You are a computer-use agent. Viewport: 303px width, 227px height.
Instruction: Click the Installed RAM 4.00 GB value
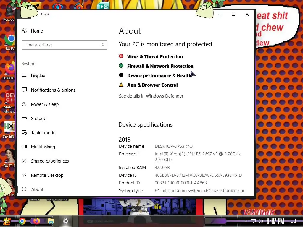(162, 168)
